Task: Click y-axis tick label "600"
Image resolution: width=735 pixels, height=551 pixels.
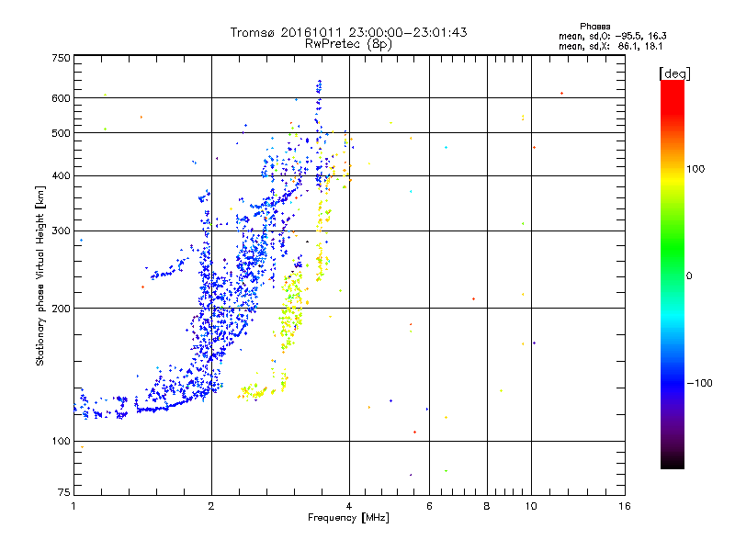Action: tap(61, 98)
